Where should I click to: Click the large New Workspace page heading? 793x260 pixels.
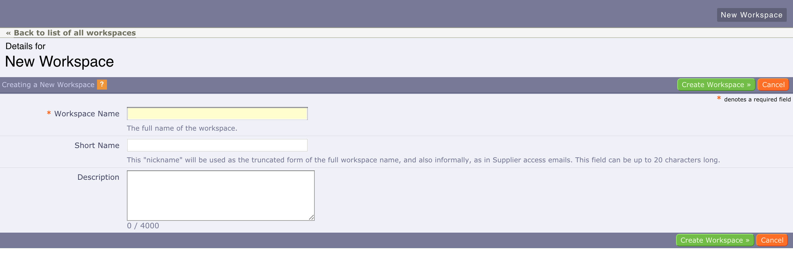[59, 62]
